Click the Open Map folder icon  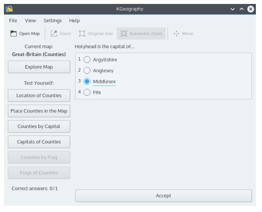coord(14,34)
